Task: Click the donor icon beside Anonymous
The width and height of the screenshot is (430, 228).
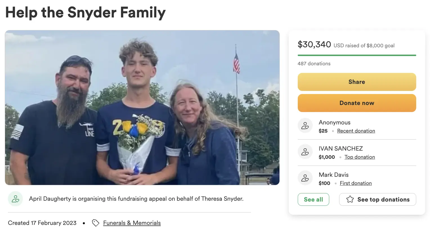Action: [x=305, y=126]
